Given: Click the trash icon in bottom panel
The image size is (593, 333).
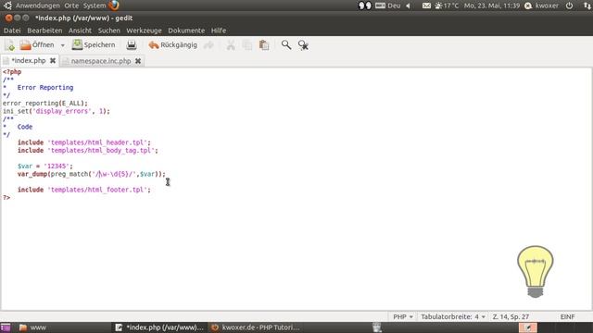Looking at the screenshot, I should click(377, 327).
